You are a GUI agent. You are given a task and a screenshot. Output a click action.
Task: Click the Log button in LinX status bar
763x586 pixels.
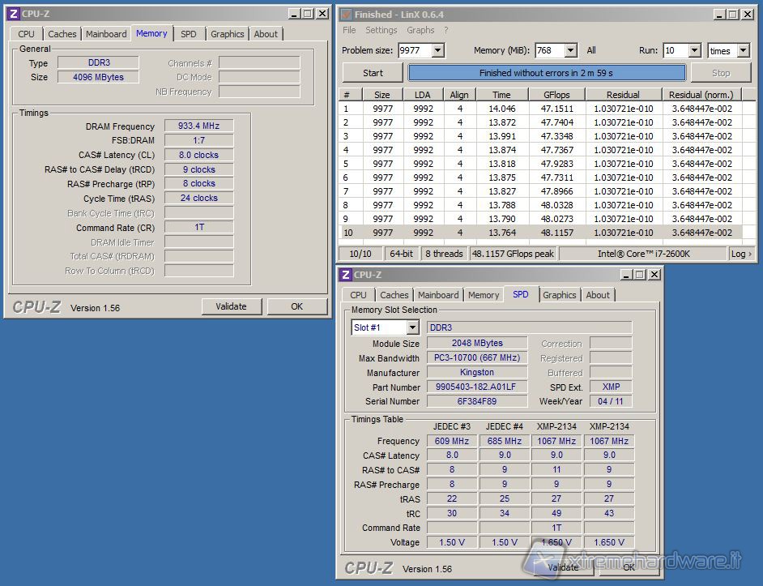(x=740, y=254)
